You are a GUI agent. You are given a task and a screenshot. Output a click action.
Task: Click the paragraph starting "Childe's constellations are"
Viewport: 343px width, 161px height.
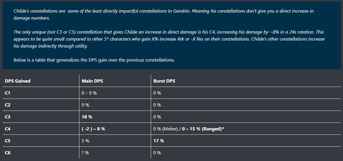tap(163, 14)
